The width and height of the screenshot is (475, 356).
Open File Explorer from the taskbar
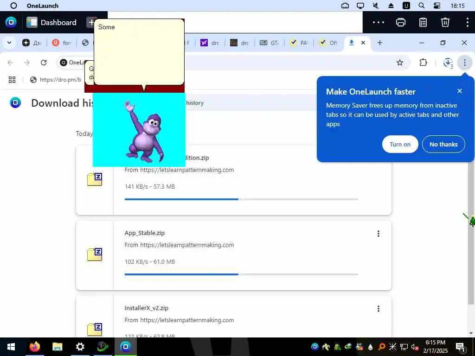point(57,347)
